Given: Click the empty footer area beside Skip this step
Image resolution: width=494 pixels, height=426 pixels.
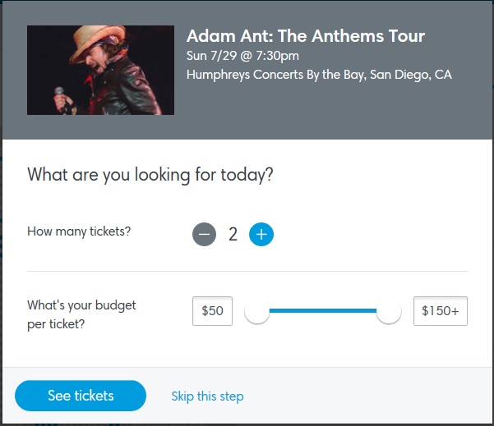Looking at the screenshot, I should tap(370, 396).
